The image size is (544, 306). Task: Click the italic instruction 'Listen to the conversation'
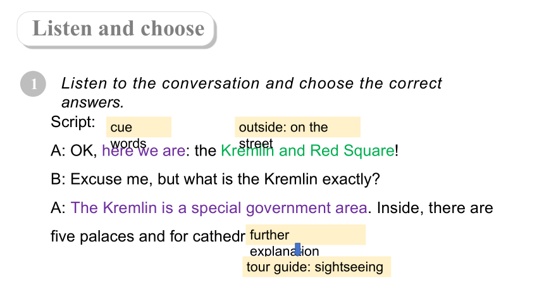pyautogui.click(x=161, y=83)
